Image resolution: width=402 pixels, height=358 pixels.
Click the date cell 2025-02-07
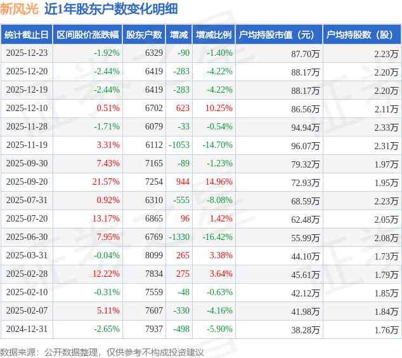tap(27, 311)
